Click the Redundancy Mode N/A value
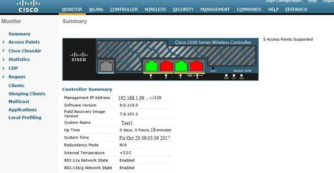334x173 pixels. [123, 145]
